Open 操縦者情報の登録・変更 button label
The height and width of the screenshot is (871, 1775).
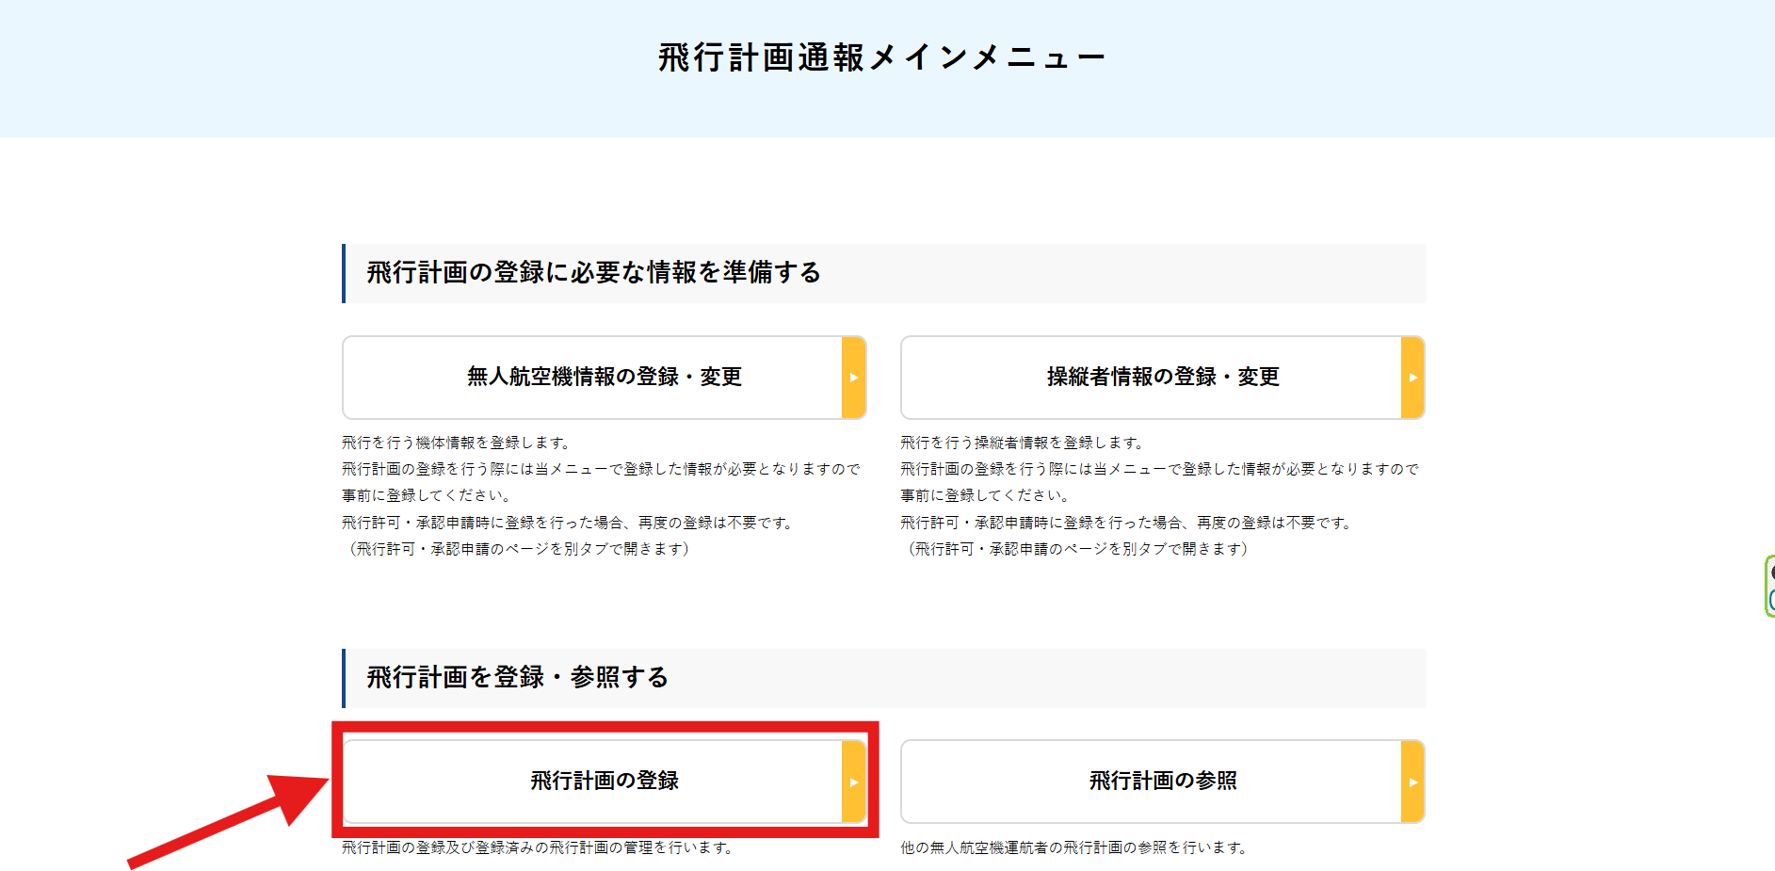(x=1162, y=378)
